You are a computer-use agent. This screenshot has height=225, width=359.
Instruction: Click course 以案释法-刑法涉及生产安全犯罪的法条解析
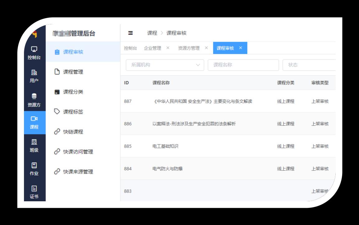point(194,124)
